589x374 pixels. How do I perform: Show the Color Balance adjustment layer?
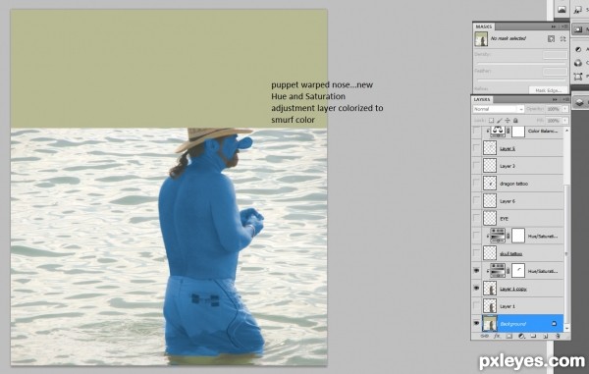pos(476,132)
